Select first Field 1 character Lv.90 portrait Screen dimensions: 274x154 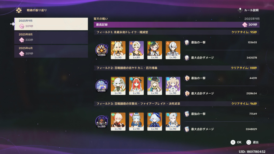(118, 50)
